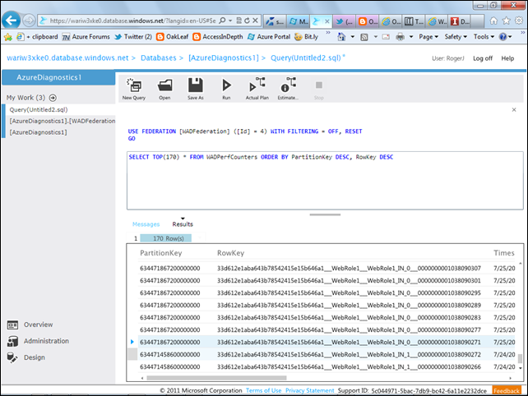The height and width of the screenshot is (396, 528).
Task: Click the splitter handle above Messages
Action: point(325,214)
